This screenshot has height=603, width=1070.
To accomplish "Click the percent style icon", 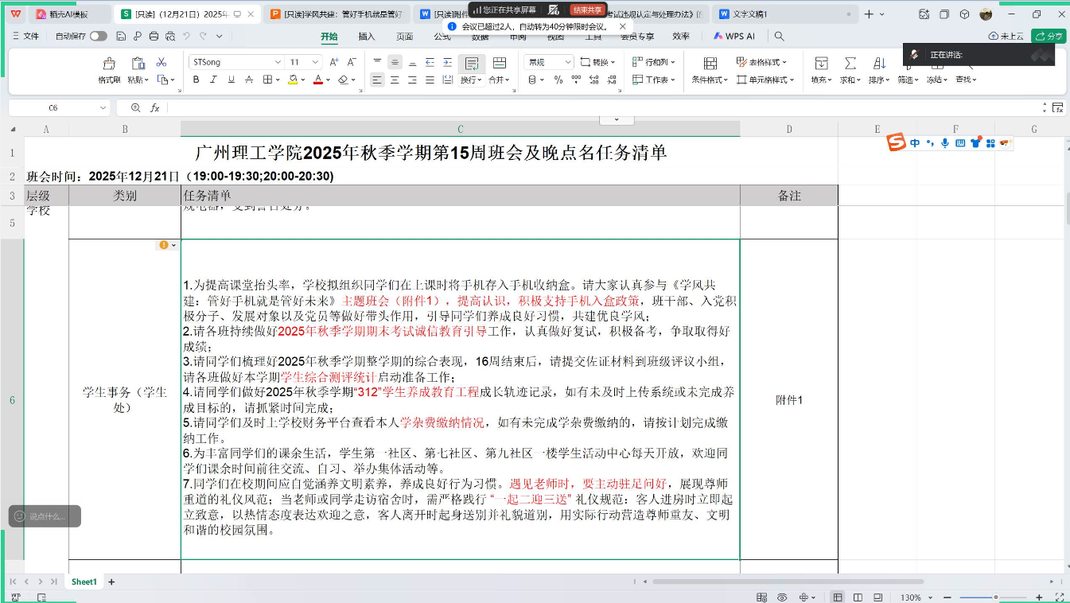I will coord(558,80).
